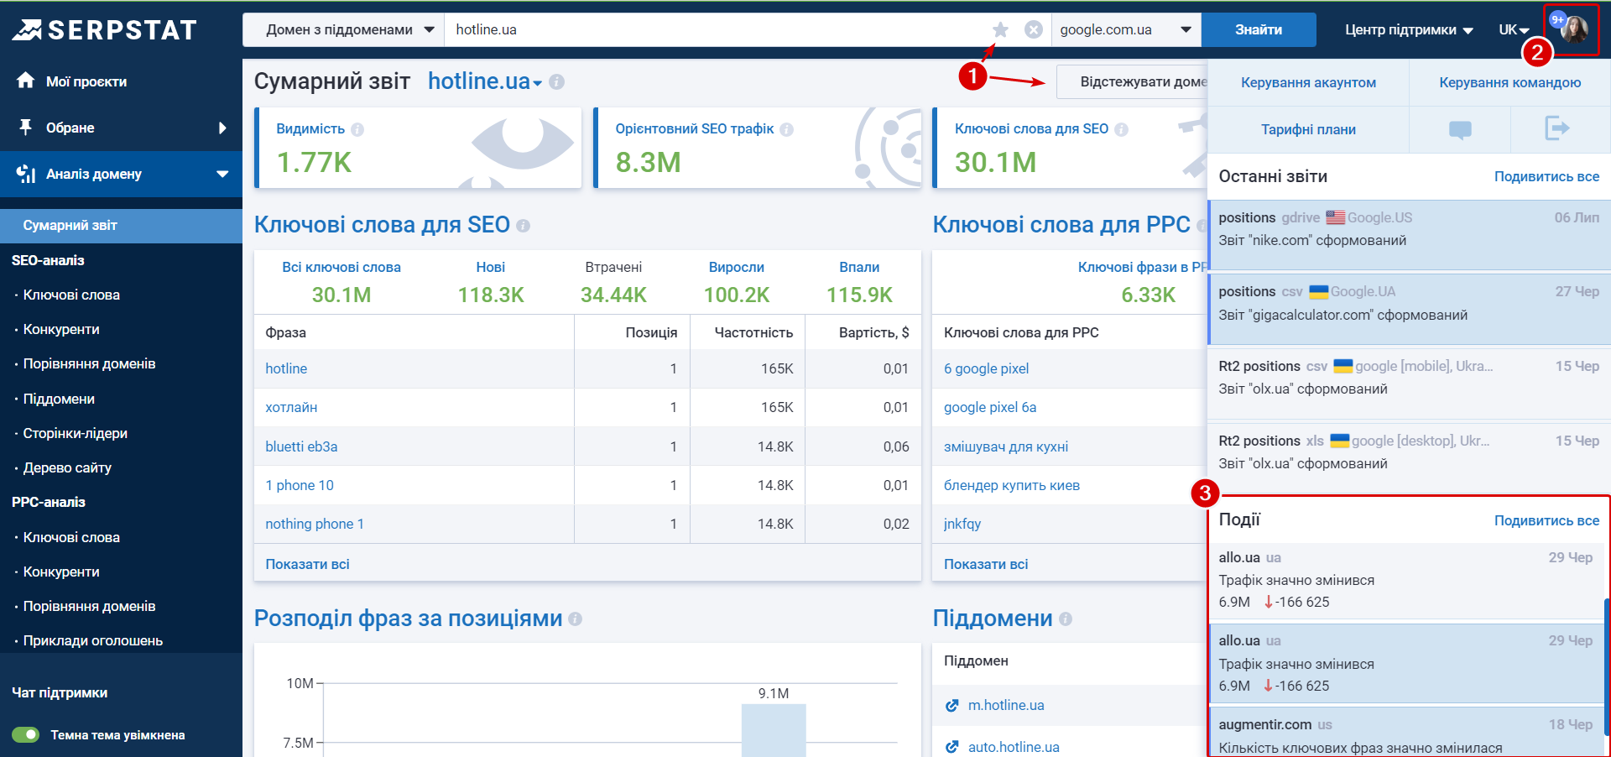Open Порівняння доменів under SEO-аналіз

pyautogui.click(x=89, y=363)
